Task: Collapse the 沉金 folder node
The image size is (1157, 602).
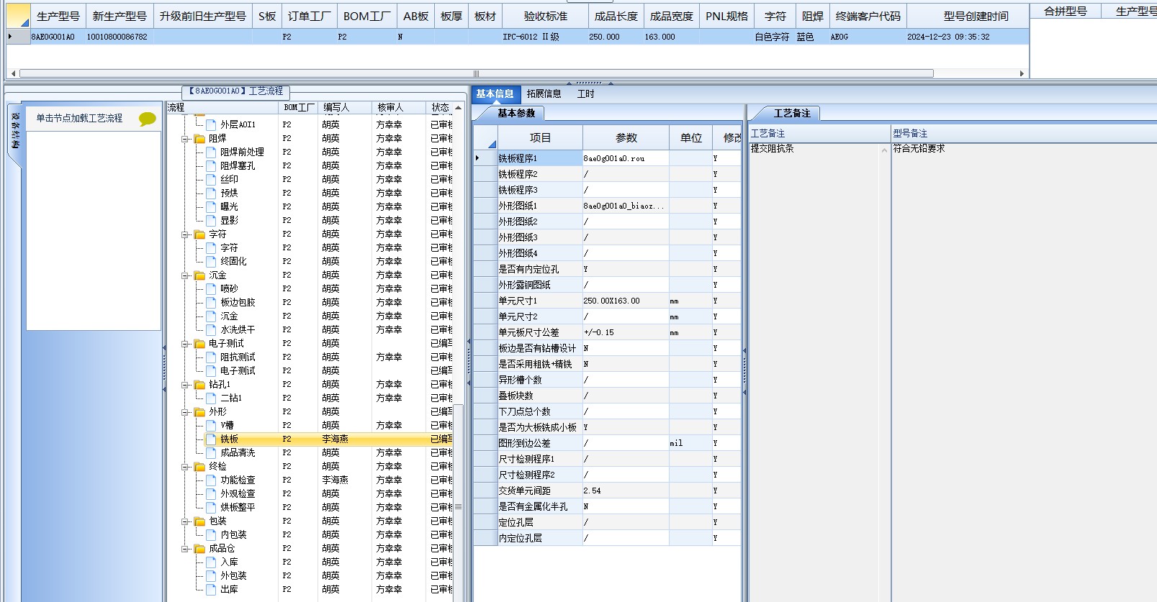Action: (186, 275)
